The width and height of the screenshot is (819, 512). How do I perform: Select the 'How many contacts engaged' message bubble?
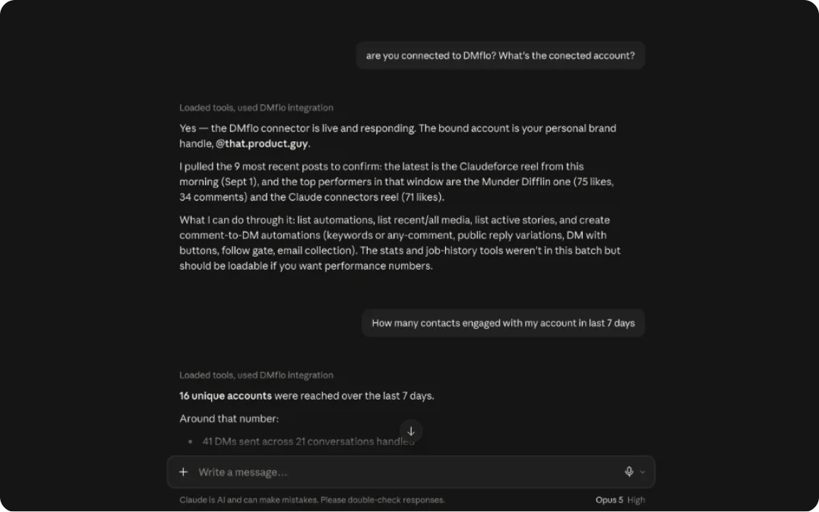(503, 323)
